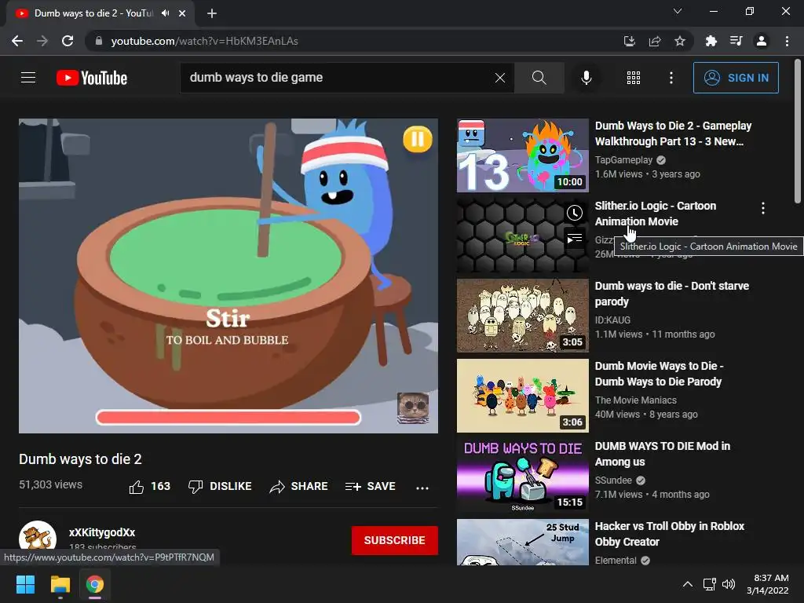This screenshot has height=603, width=804.
Task: Bookmark this tab with the star
Action: click(x=679, y=41)
